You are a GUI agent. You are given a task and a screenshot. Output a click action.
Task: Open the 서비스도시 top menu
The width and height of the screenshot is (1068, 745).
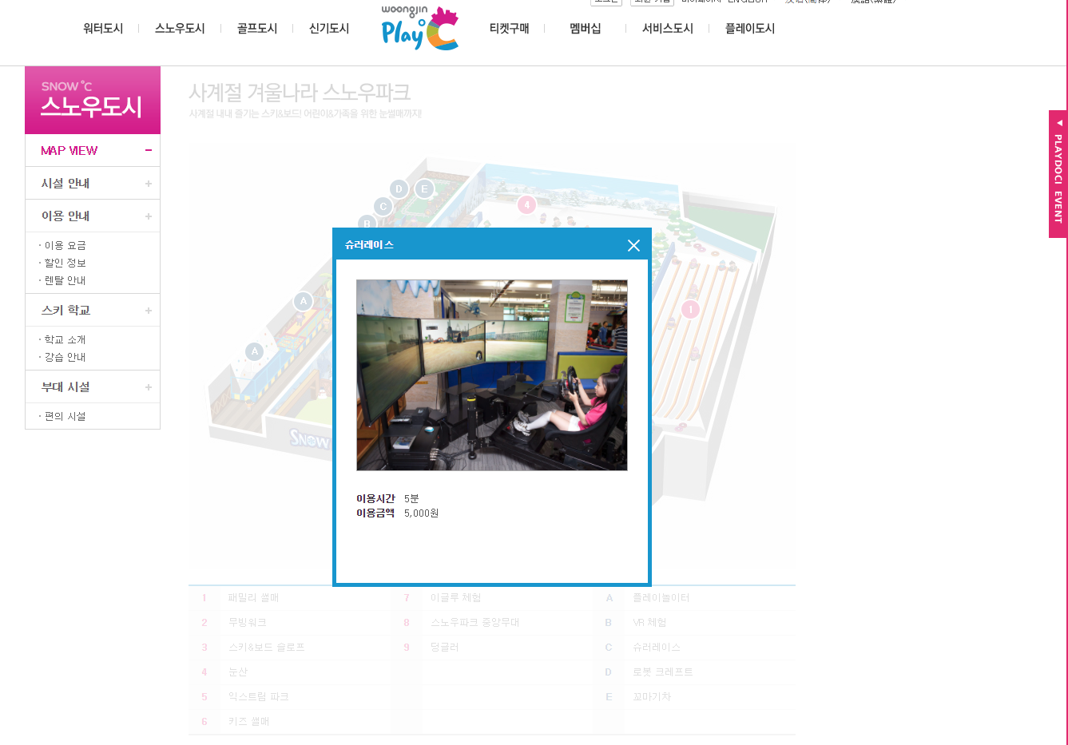pos(668,29)
